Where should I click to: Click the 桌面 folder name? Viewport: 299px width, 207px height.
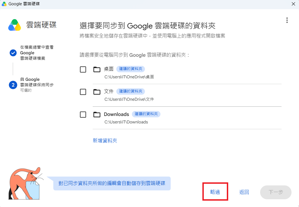(x=109, y=69)
